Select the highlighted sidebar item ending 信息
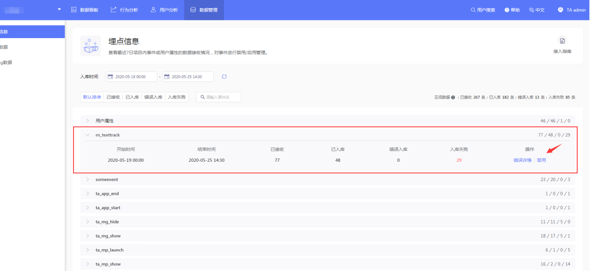This screenshot has height=271, width=591. tap(32, 32)
